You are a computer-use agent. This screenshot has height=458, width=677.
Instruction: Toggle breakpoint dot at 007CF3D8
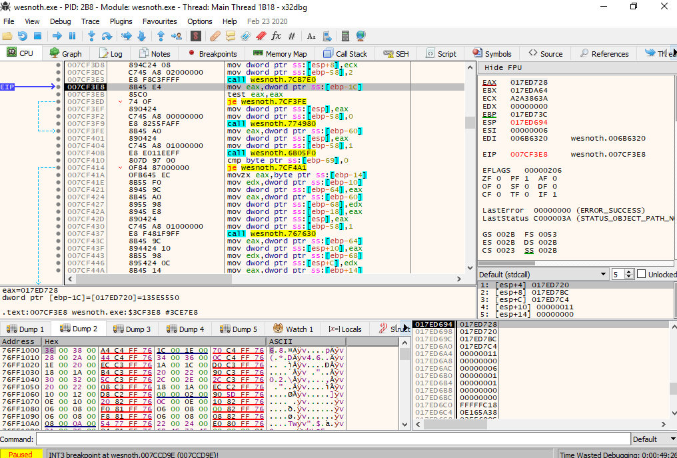[58, 65]
